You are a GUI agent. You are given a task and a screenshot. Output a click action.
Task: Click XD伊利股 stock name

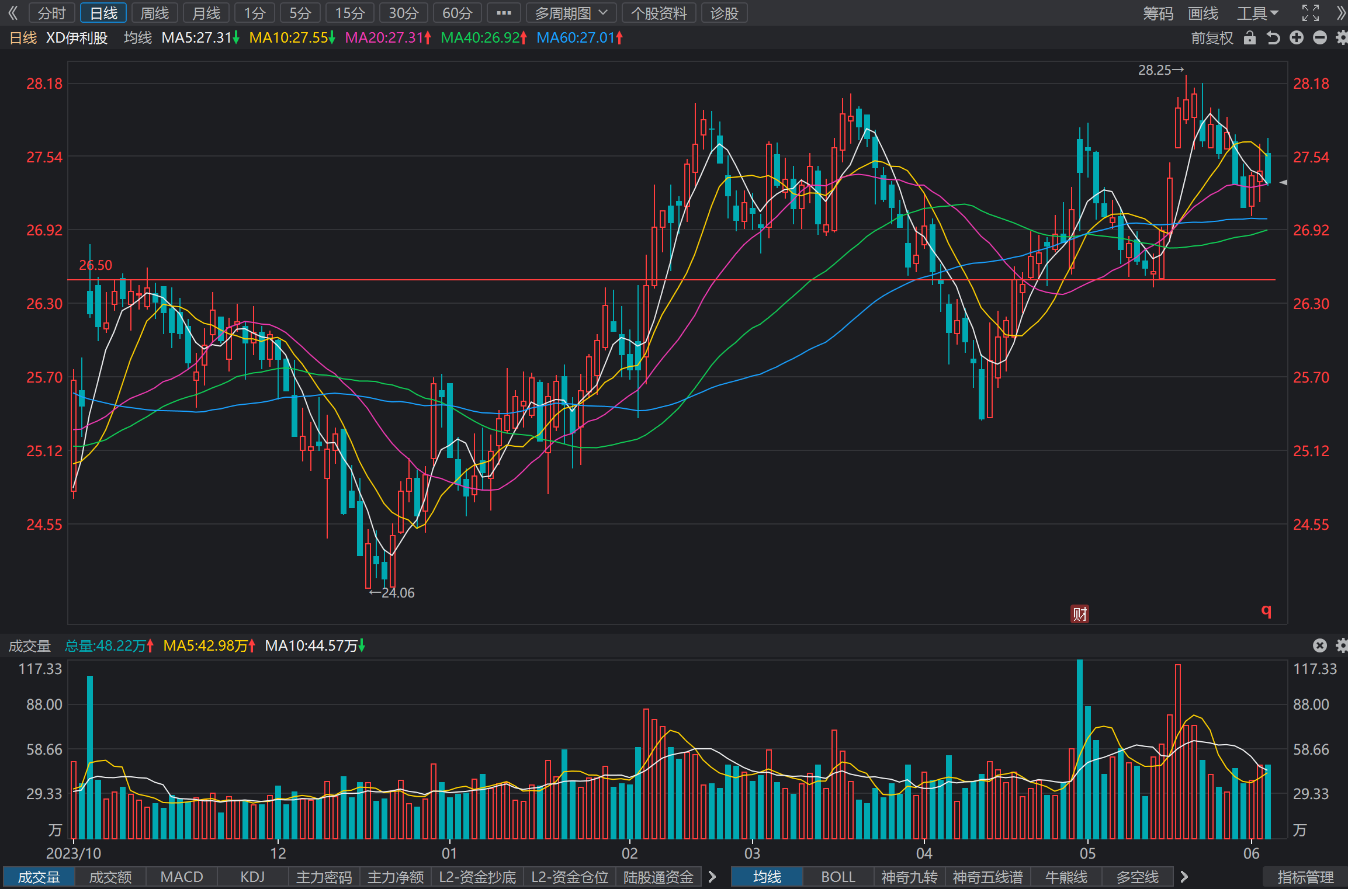coord(77,38)
